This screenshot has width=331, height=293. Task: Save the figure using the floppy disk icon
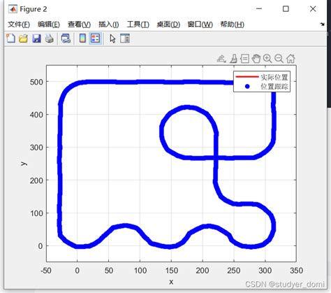(x=36, y=38)
